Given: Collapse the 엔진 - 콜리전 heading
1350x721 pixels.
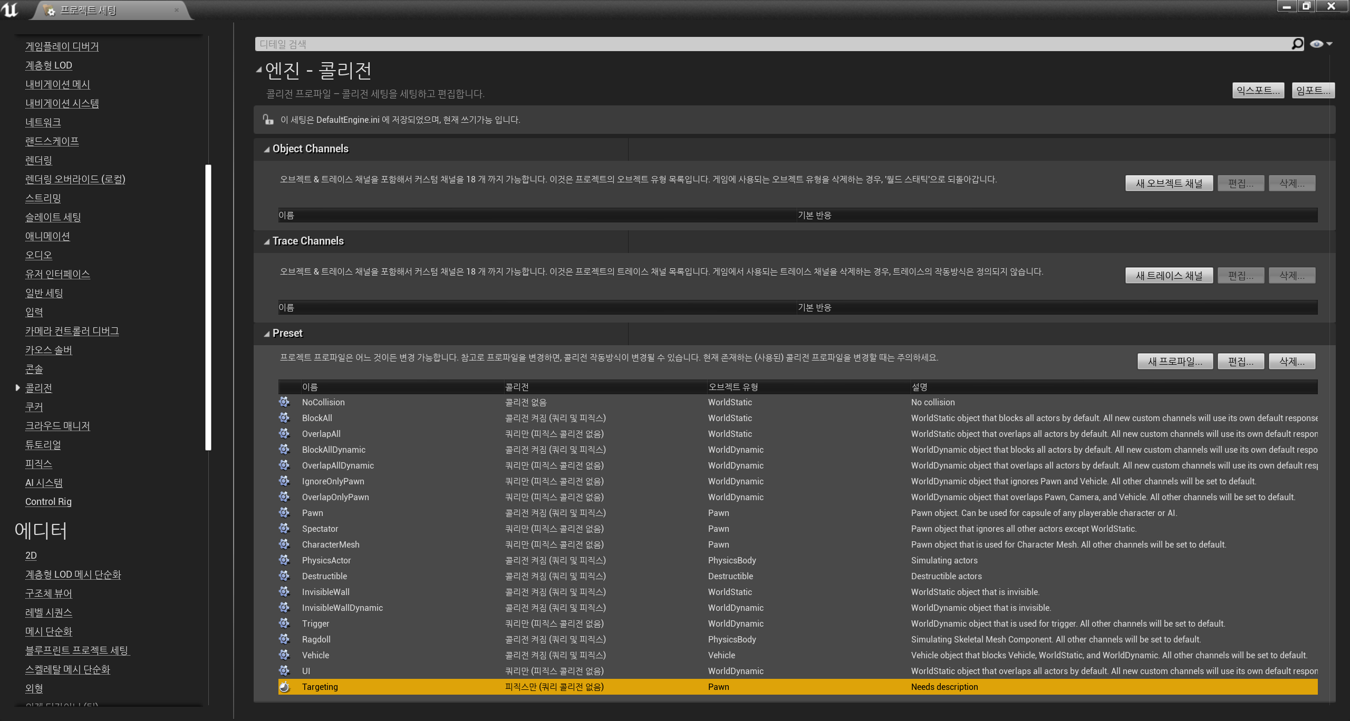Looking at the screenshot, I should (258, 70).
